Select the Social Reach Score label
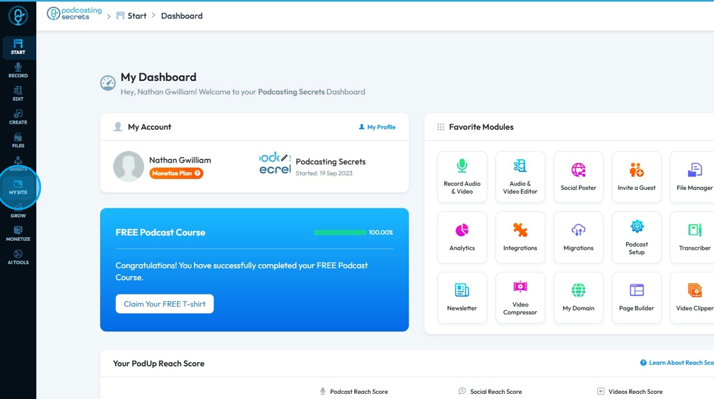This screenshot has height=399, width=714. [x=496, y=392]
